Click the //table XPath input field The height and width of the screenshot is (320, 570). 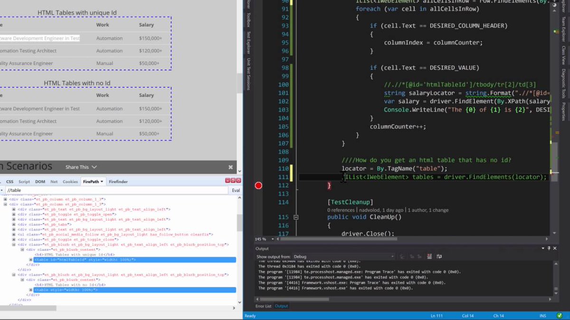point(95,190)
